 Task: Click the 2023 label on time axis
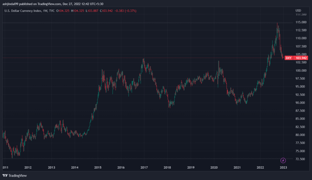click(283, 167)
